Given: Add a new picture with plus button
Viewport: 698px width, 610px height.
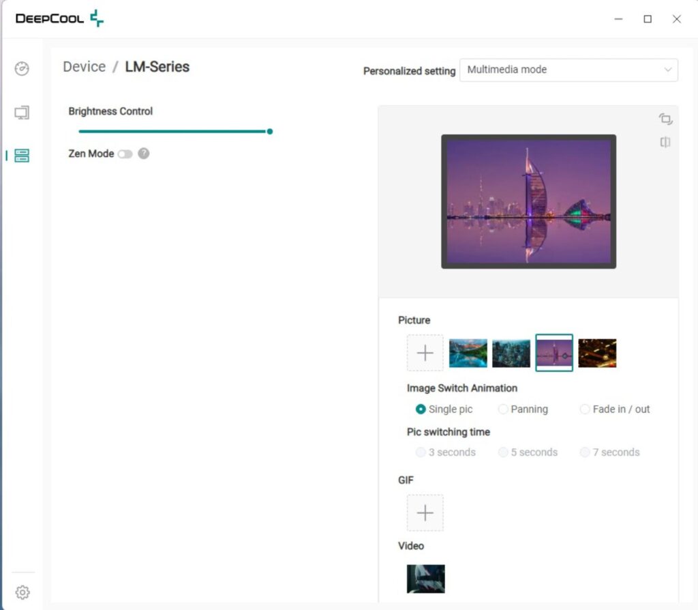Looking at the screenshot, I should [x=425, y=353].
